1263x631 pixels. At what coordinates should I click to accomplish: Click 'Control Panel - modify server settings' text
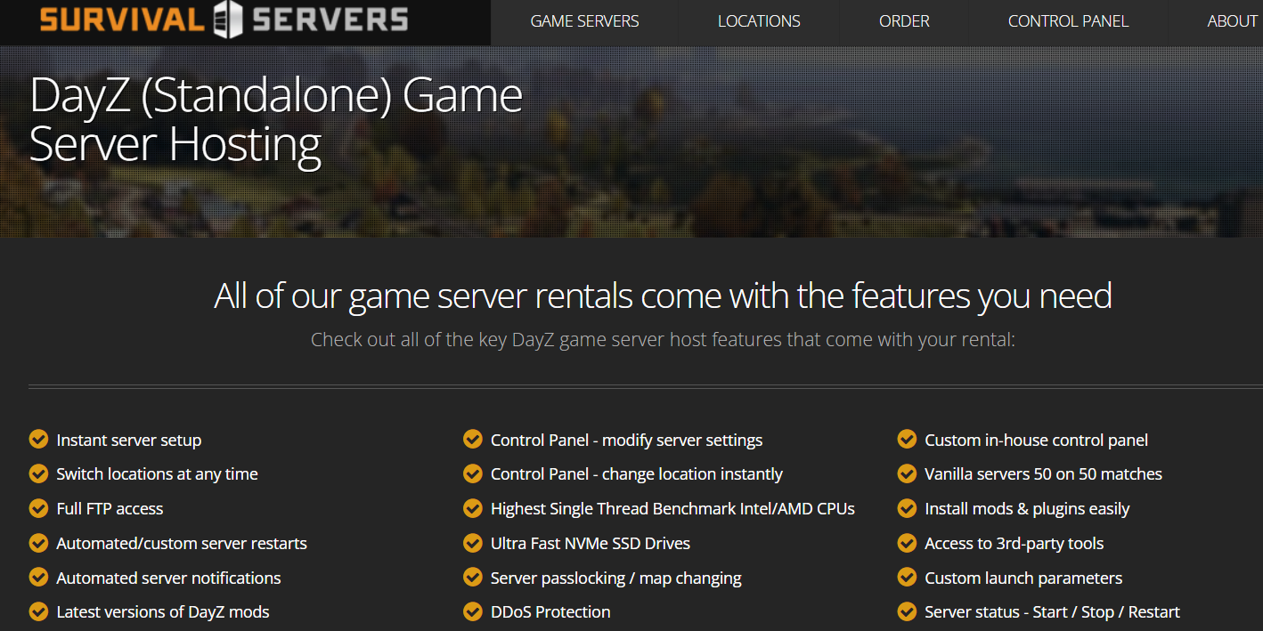coord(626,441)
